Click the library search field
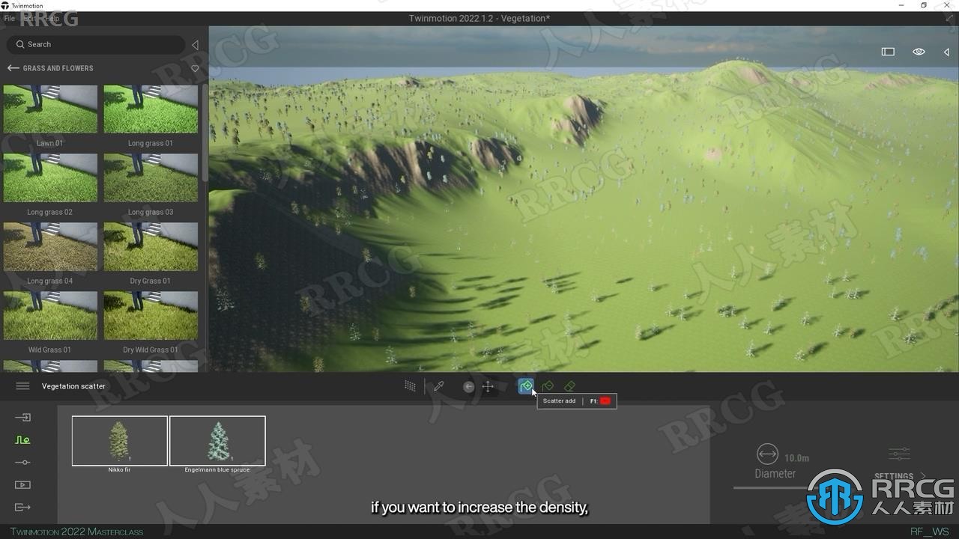The image size is (959, 539). tap(96, 45)
